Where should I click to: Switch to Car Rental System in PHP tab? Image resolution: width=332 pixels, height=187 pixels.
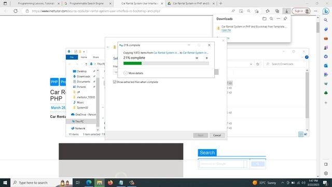(x=191, y=4)
